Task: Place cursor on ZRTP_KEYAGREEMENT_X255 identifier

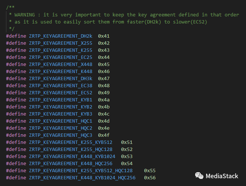Action: [61, 43]
